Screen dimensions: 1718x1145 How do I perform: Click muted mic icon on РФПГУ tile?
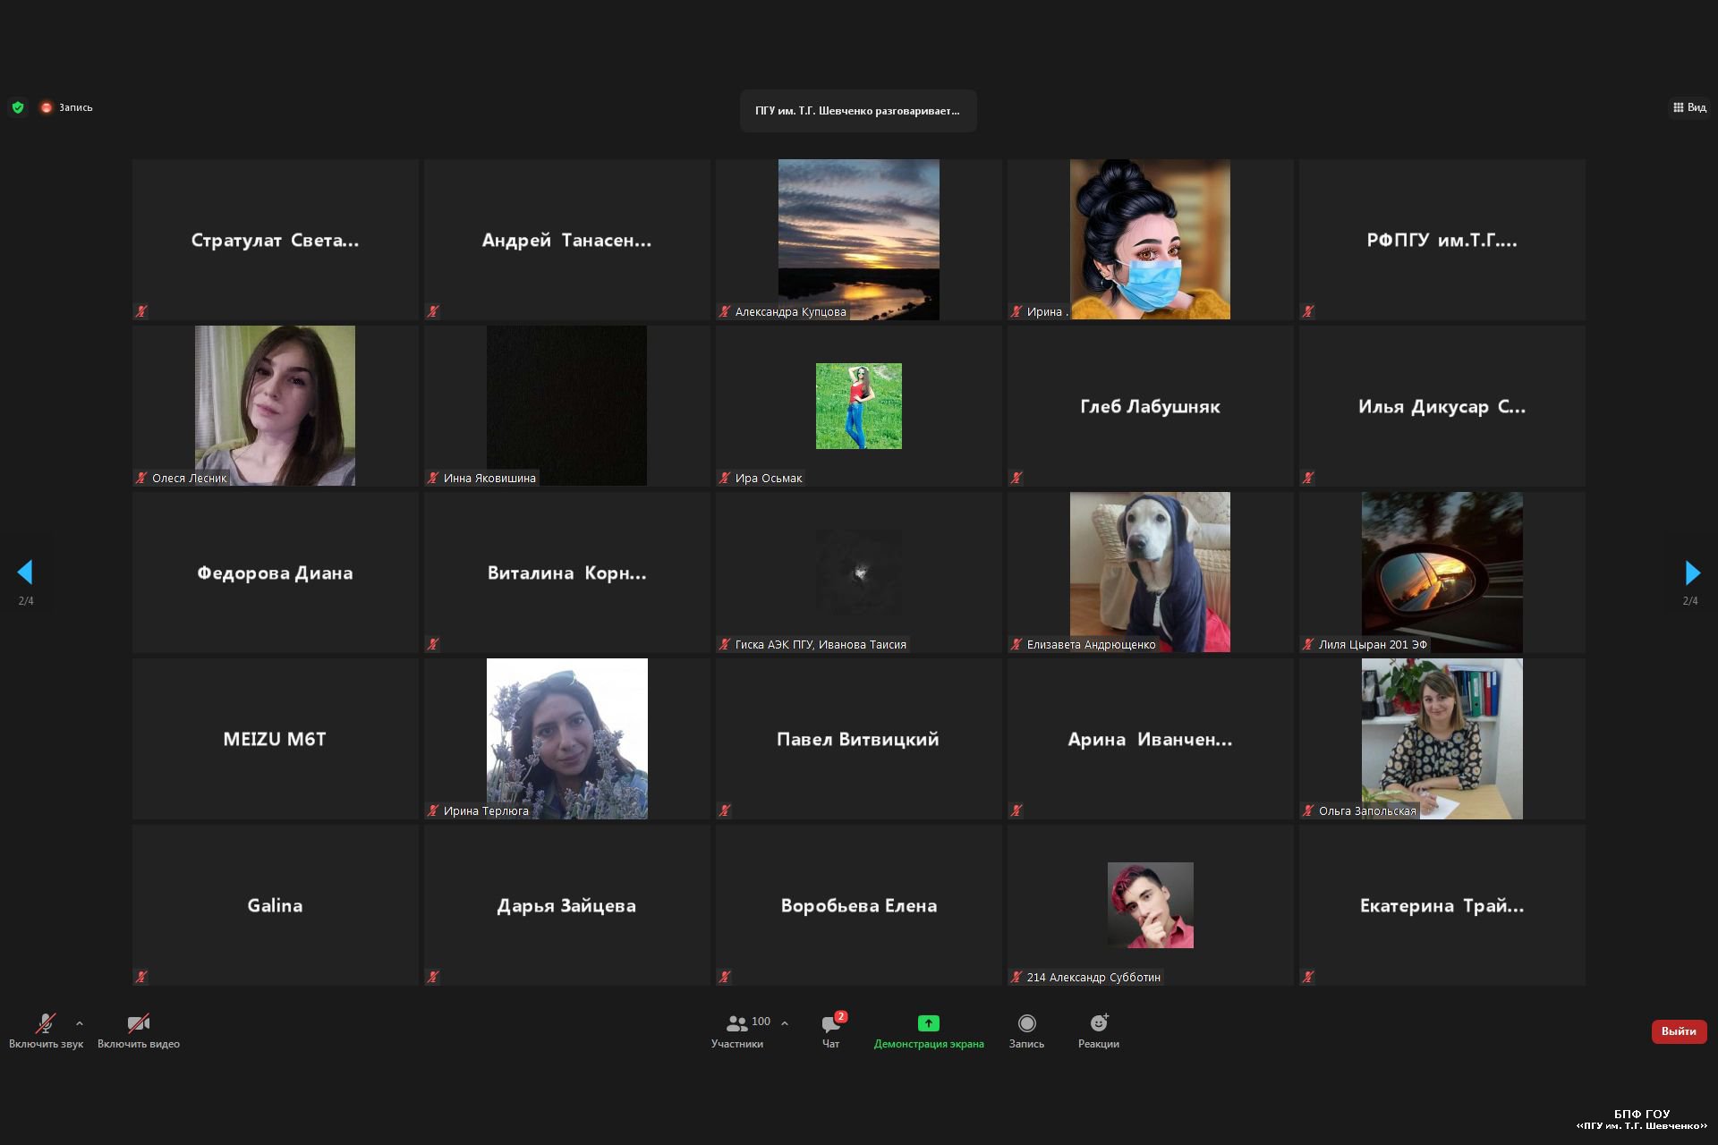1308,311
